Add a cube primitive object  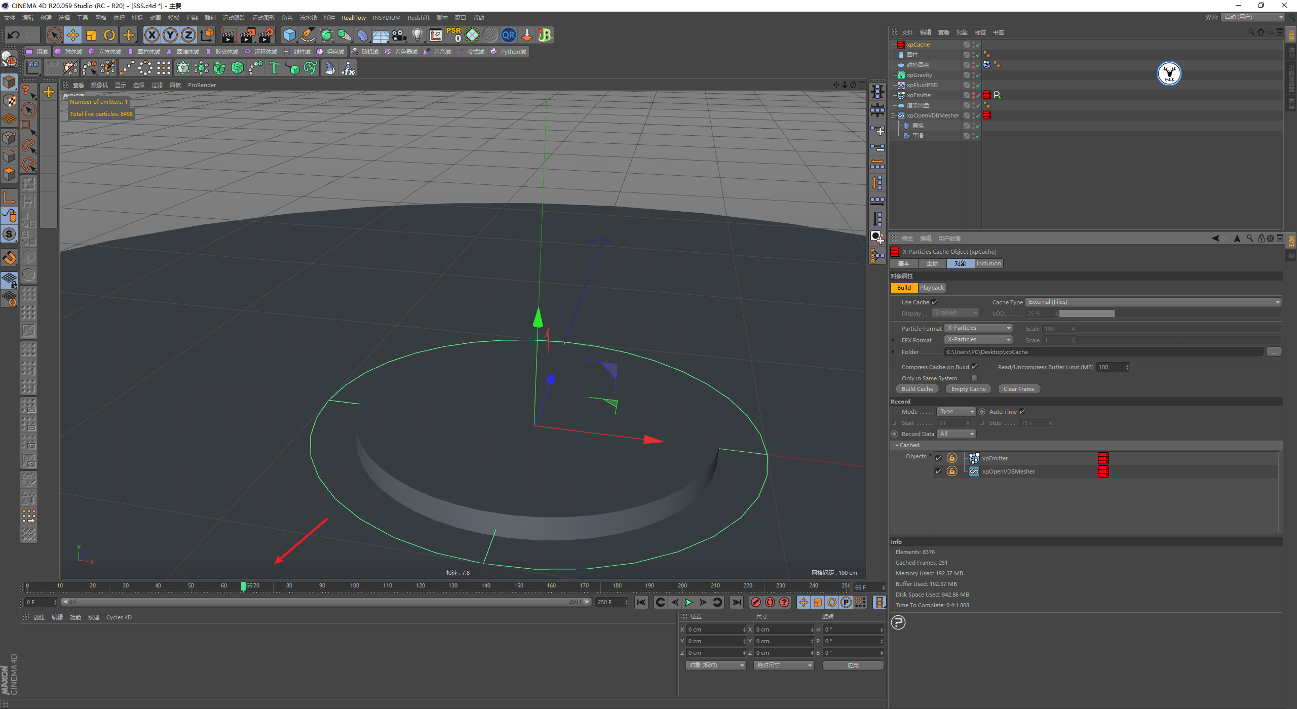click(x=289, y=35)
